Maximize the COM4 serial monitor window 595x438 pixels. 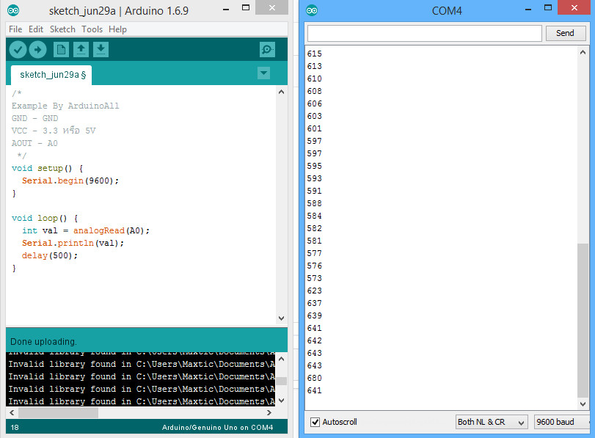[x=548, y=8]
